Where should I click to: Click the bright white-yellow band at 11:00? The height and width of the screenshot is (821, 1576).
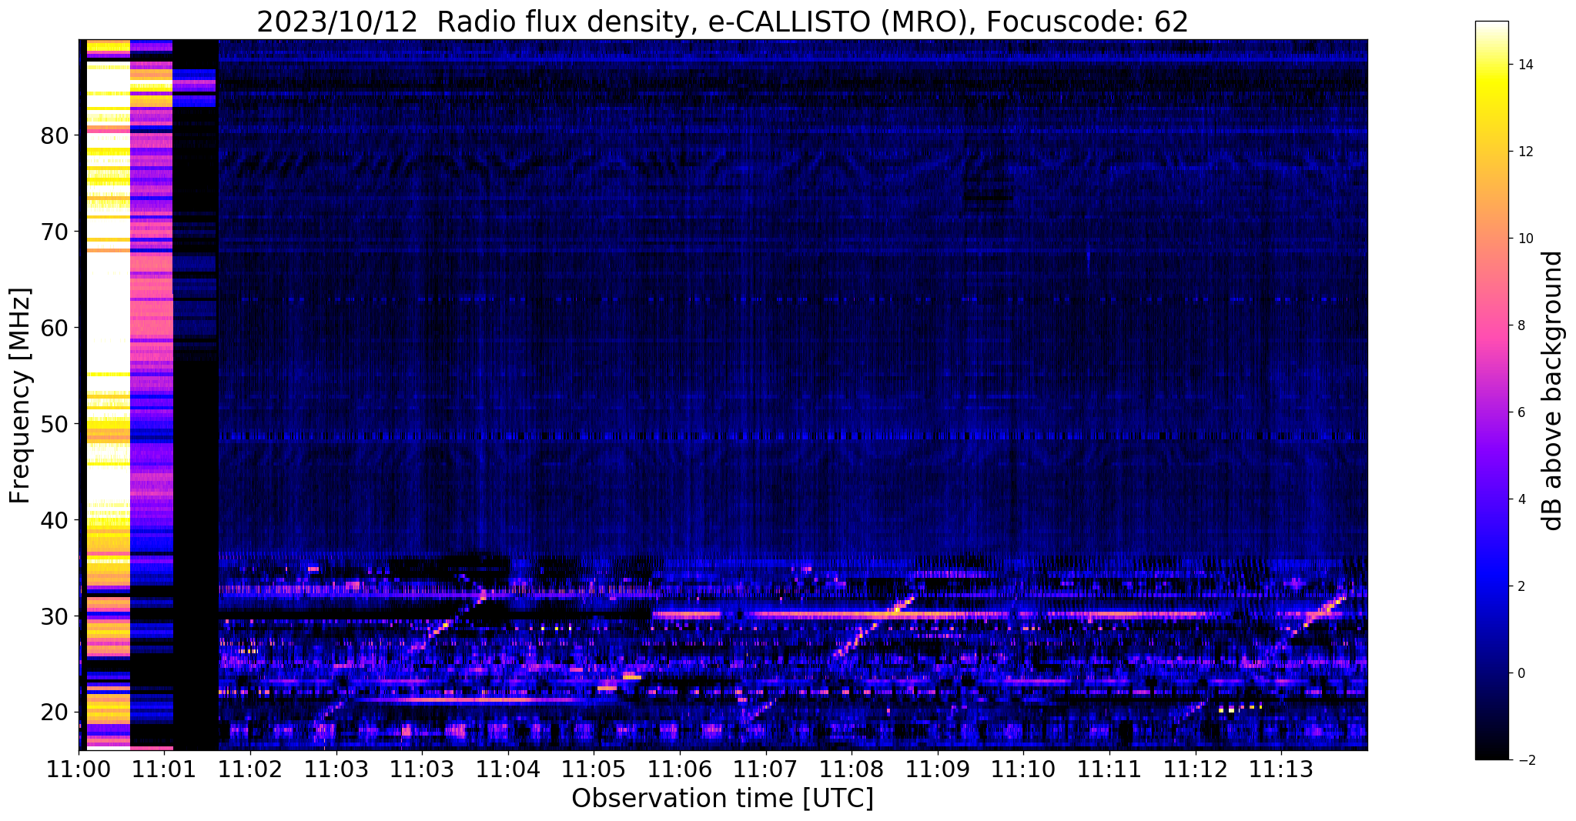click(x=108, y=394)
